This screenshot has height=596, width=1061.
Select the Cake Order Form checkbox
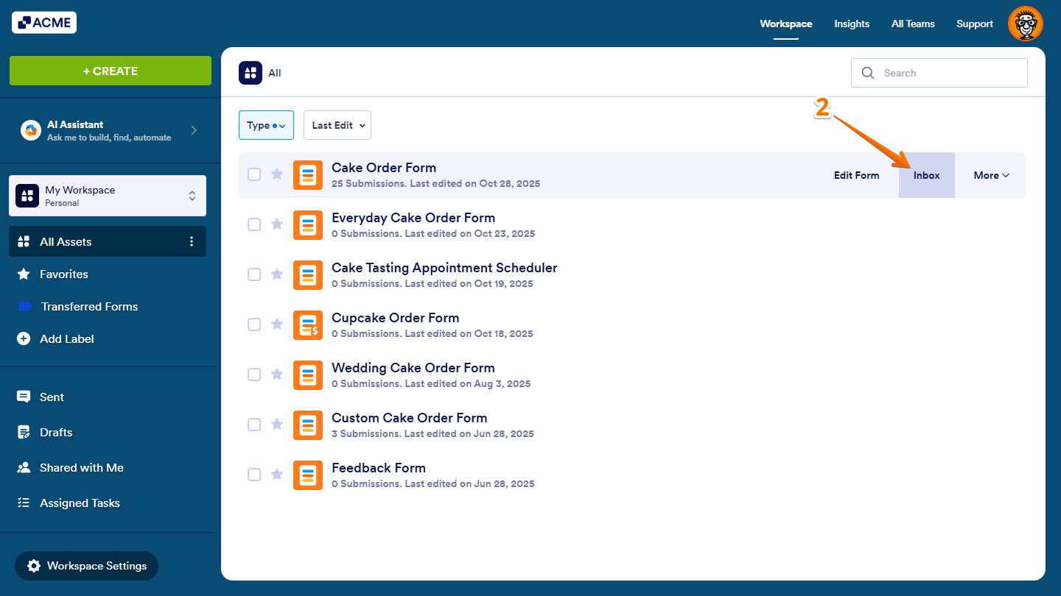(254, 174)
